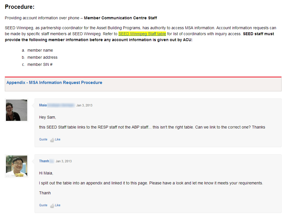Click the Like text on Thanh's comment
The image size is (287, 219).
click(x=58, y=205)
